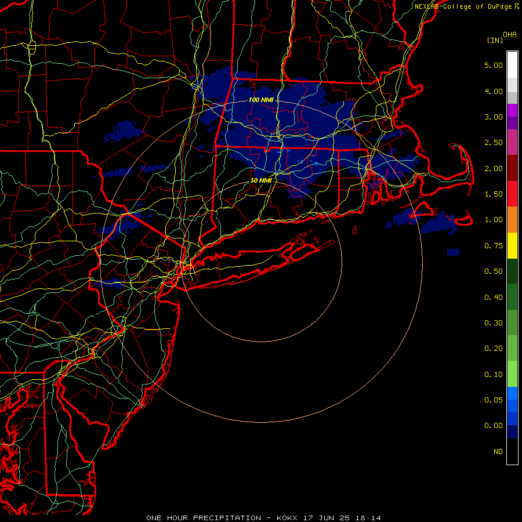This screenshot has height=522, width=522.
Task: Click the 3.00 legend value
Action: (x=494, y=117)
